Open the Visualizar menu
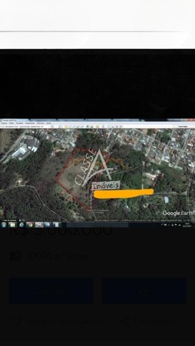195x346 pixels. 19,123
